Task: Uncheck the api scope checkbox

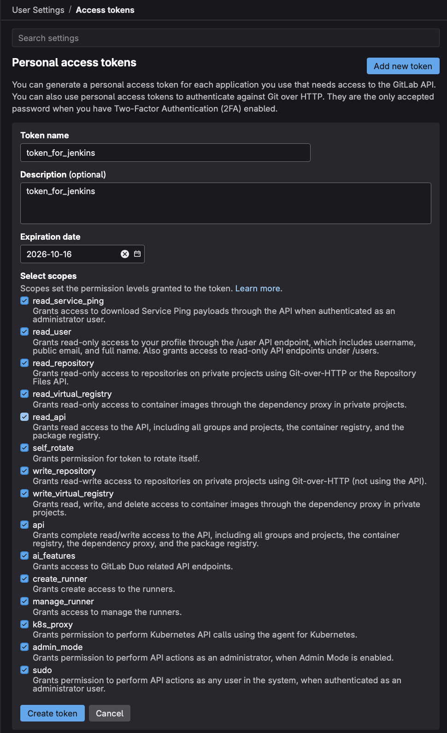Action: click(24, 525)
